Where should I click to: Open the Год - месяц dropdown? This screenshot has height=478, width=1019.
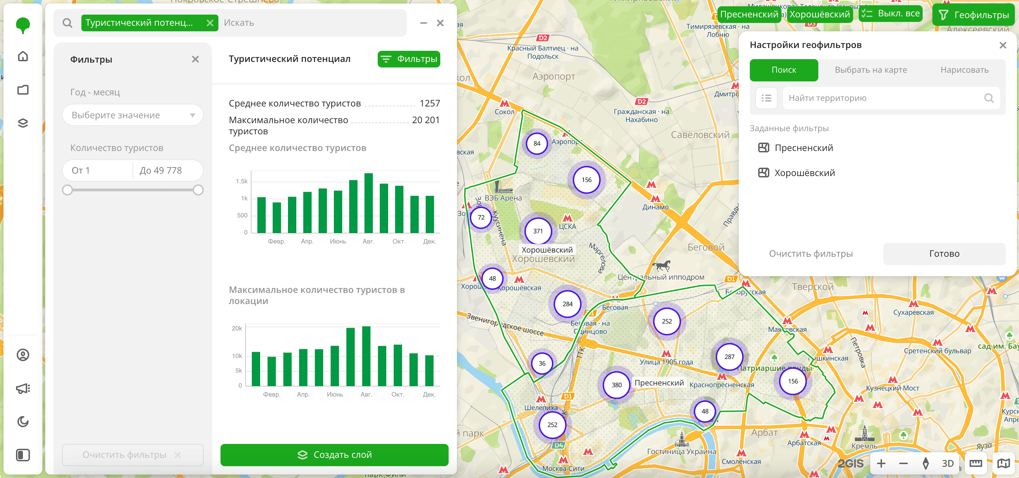tap(133, 115)
